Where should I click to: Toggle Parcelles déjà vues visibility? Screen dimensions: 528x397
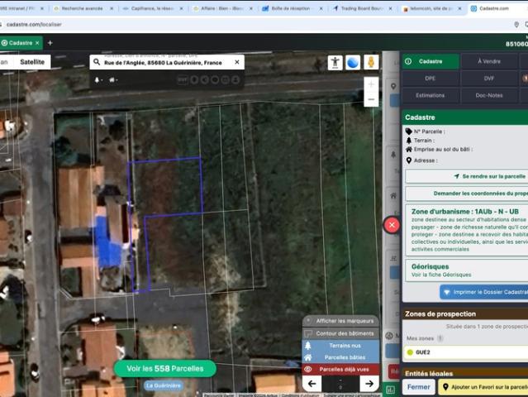coord(340,370)
